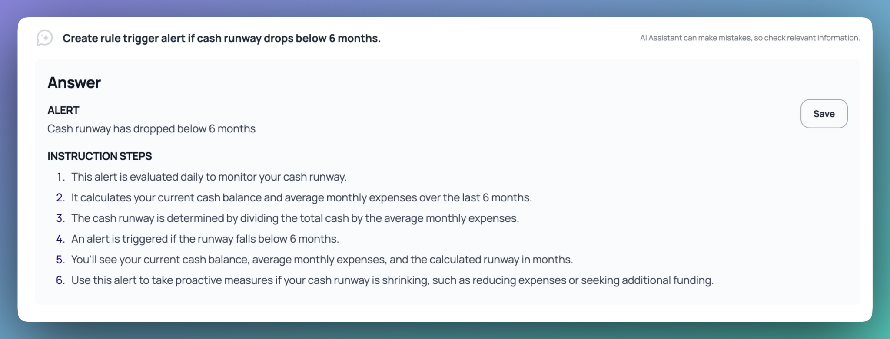The height and width of the screenshot is (339, 890).
Task: Click the AI assistant chat sparkle icon
Action: [45, 38]
